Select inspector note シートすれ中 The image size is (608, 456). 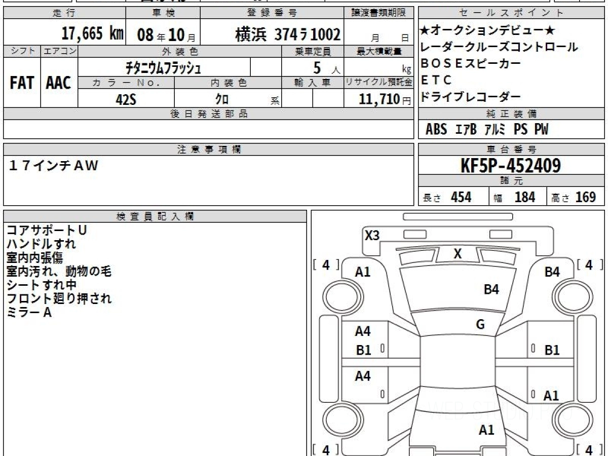pyautogui.click(x=41, y=285)
